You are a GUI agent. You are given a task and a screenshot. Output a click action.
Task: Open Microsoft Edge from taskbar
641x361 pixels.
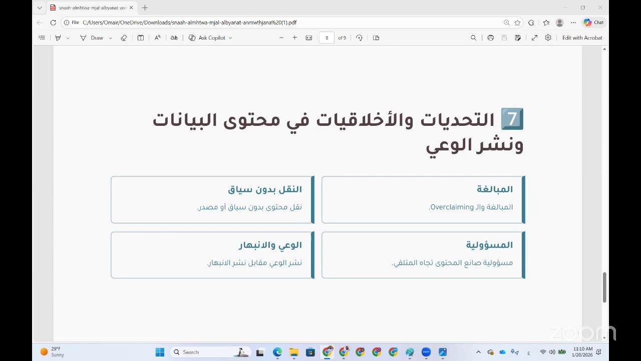coord(277,352)
